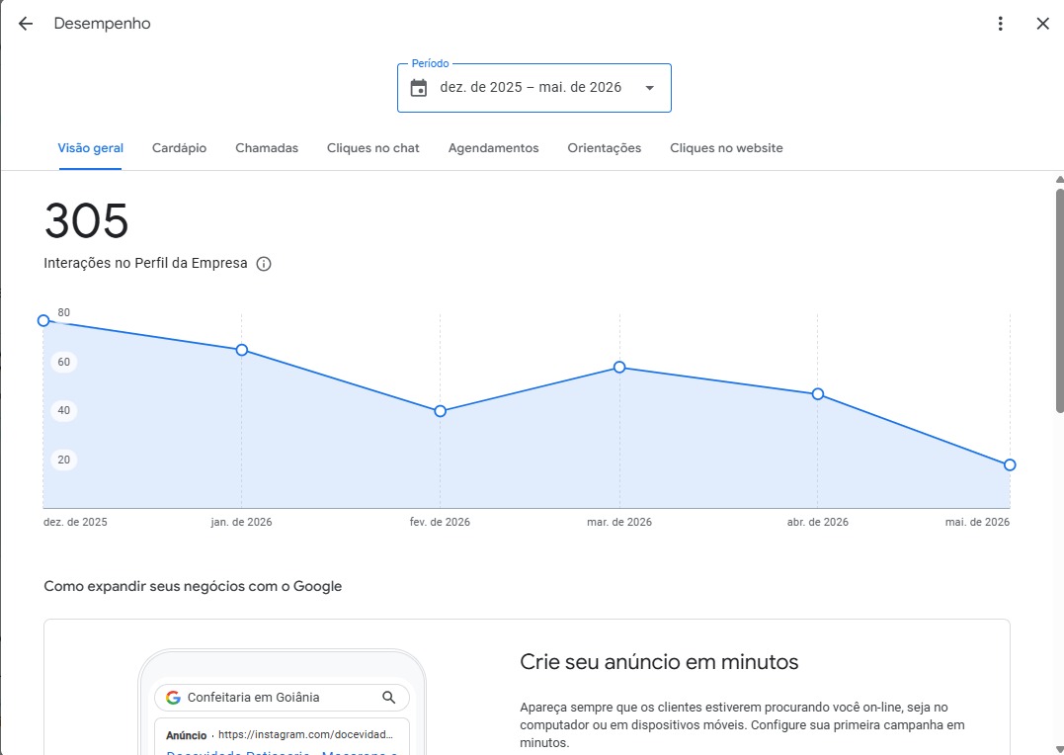Click the info icon beside Interações no Perfil
The image size is (1064, 755).
(264, 264)
